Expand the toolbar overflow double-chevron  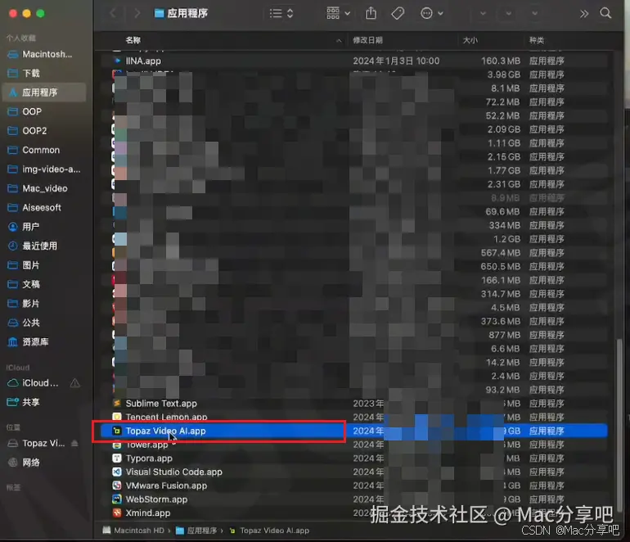click(584, 14)
